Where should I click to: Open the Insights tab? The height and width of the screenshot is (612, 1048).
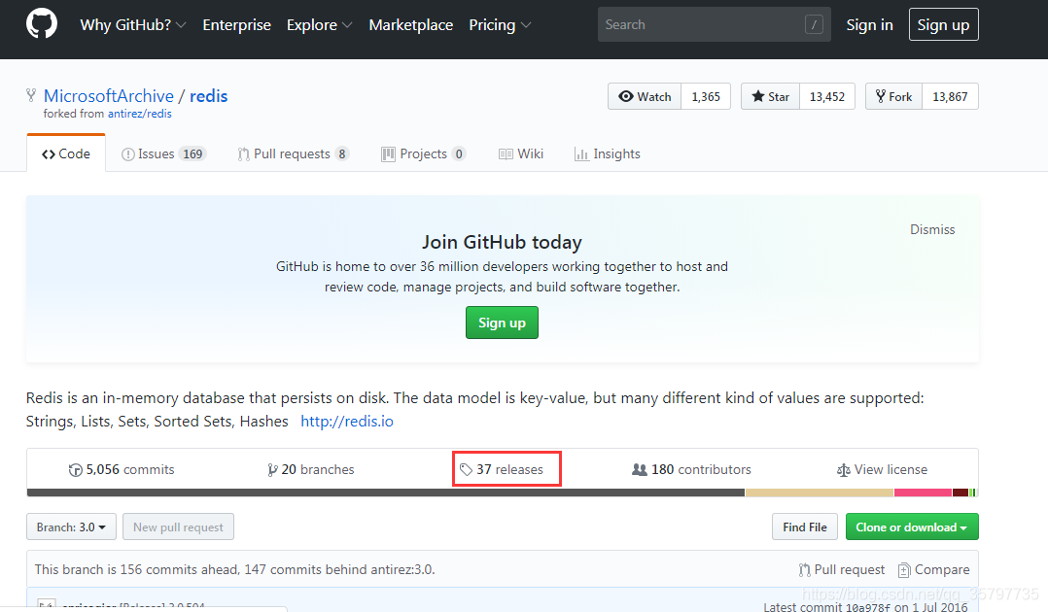[x=607, y=153]
